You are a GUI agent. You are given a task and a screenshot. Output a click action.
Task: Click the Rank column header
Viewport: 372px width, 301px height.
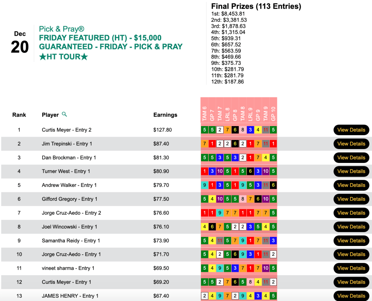[x=19, y=115]
